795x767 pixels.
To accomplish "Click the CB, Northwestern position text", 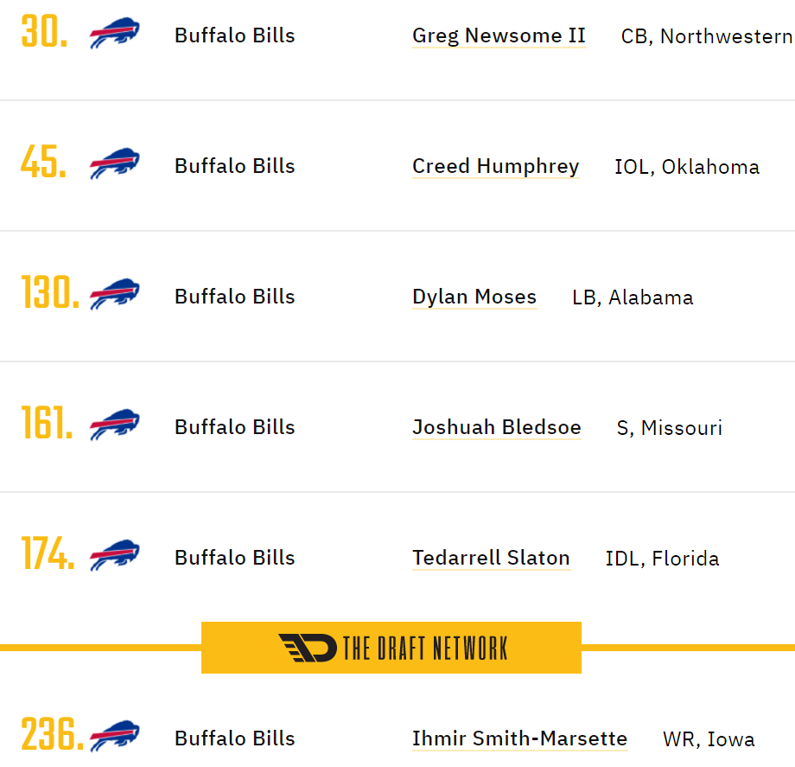I will click(x=707, y=36).
